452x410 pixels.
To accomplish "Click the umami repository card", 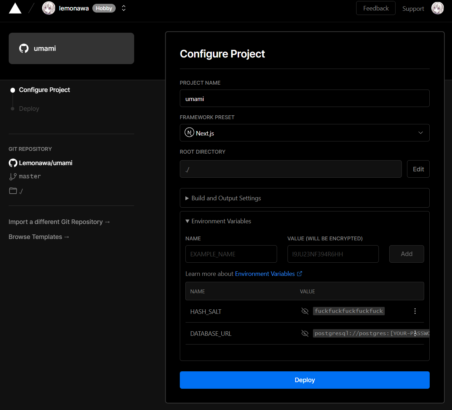I will tap(71, 48).
